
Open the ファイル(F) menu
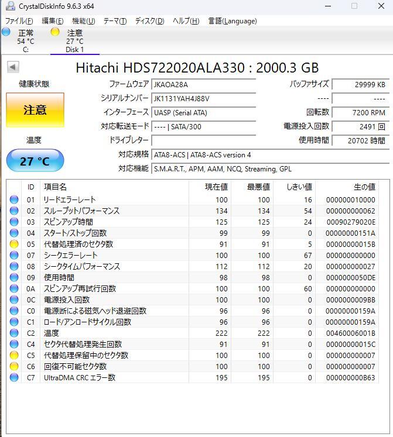click(x=19, y=21)
